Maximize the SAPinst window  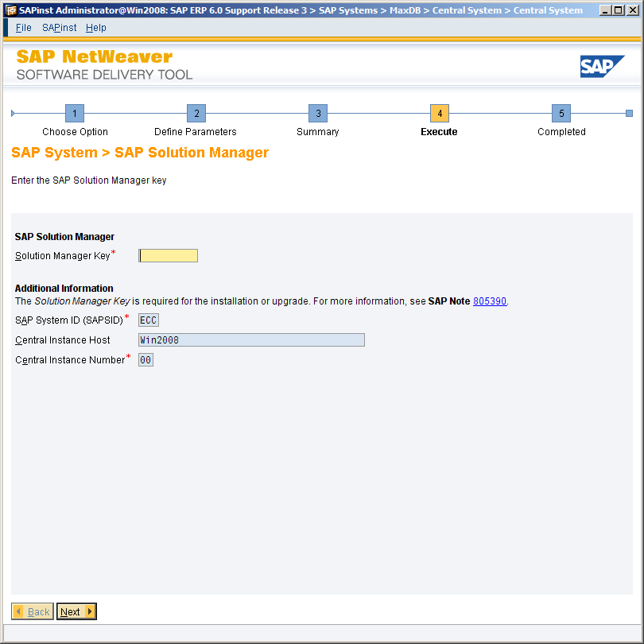pos(618,10)
